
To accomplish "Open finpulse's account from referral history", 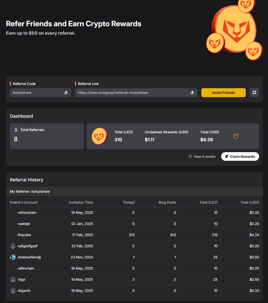I will coord(24,235).
